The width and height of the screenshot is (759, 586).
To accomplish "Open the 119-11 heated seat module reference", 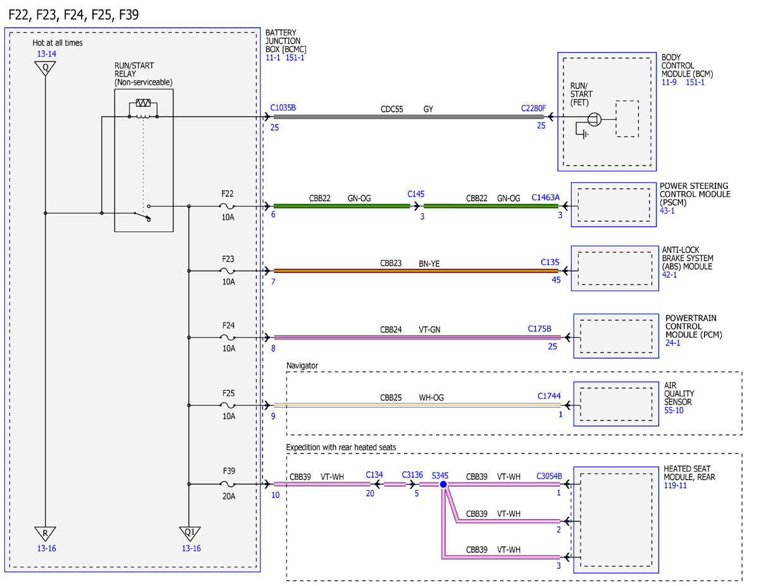I will tap(675, 485).
